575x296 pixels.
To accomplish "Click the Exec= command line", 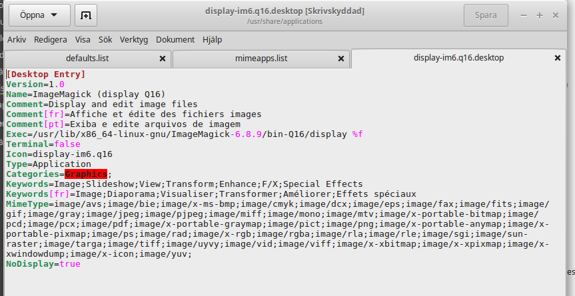I will pos(185,134).
